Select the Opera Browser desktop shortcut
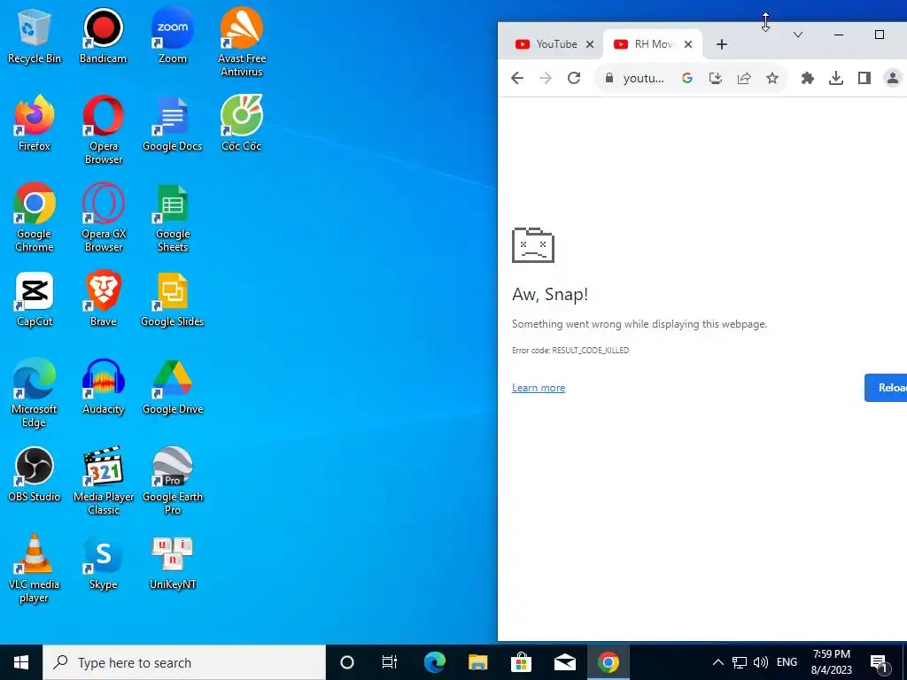 103,129
